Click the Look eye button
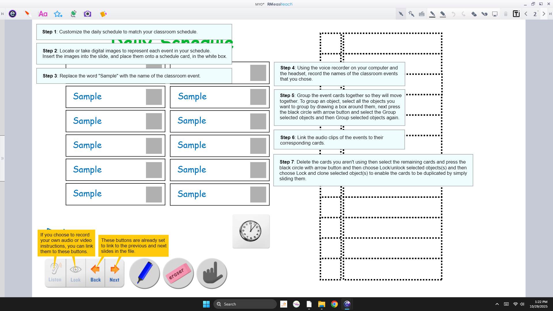553x311 pixels. [x=75, y=273]
